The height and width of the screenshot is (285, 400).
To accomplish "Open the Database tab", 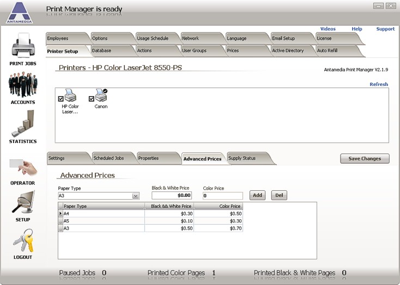I will pyautogui.click(x=112, y=51).
